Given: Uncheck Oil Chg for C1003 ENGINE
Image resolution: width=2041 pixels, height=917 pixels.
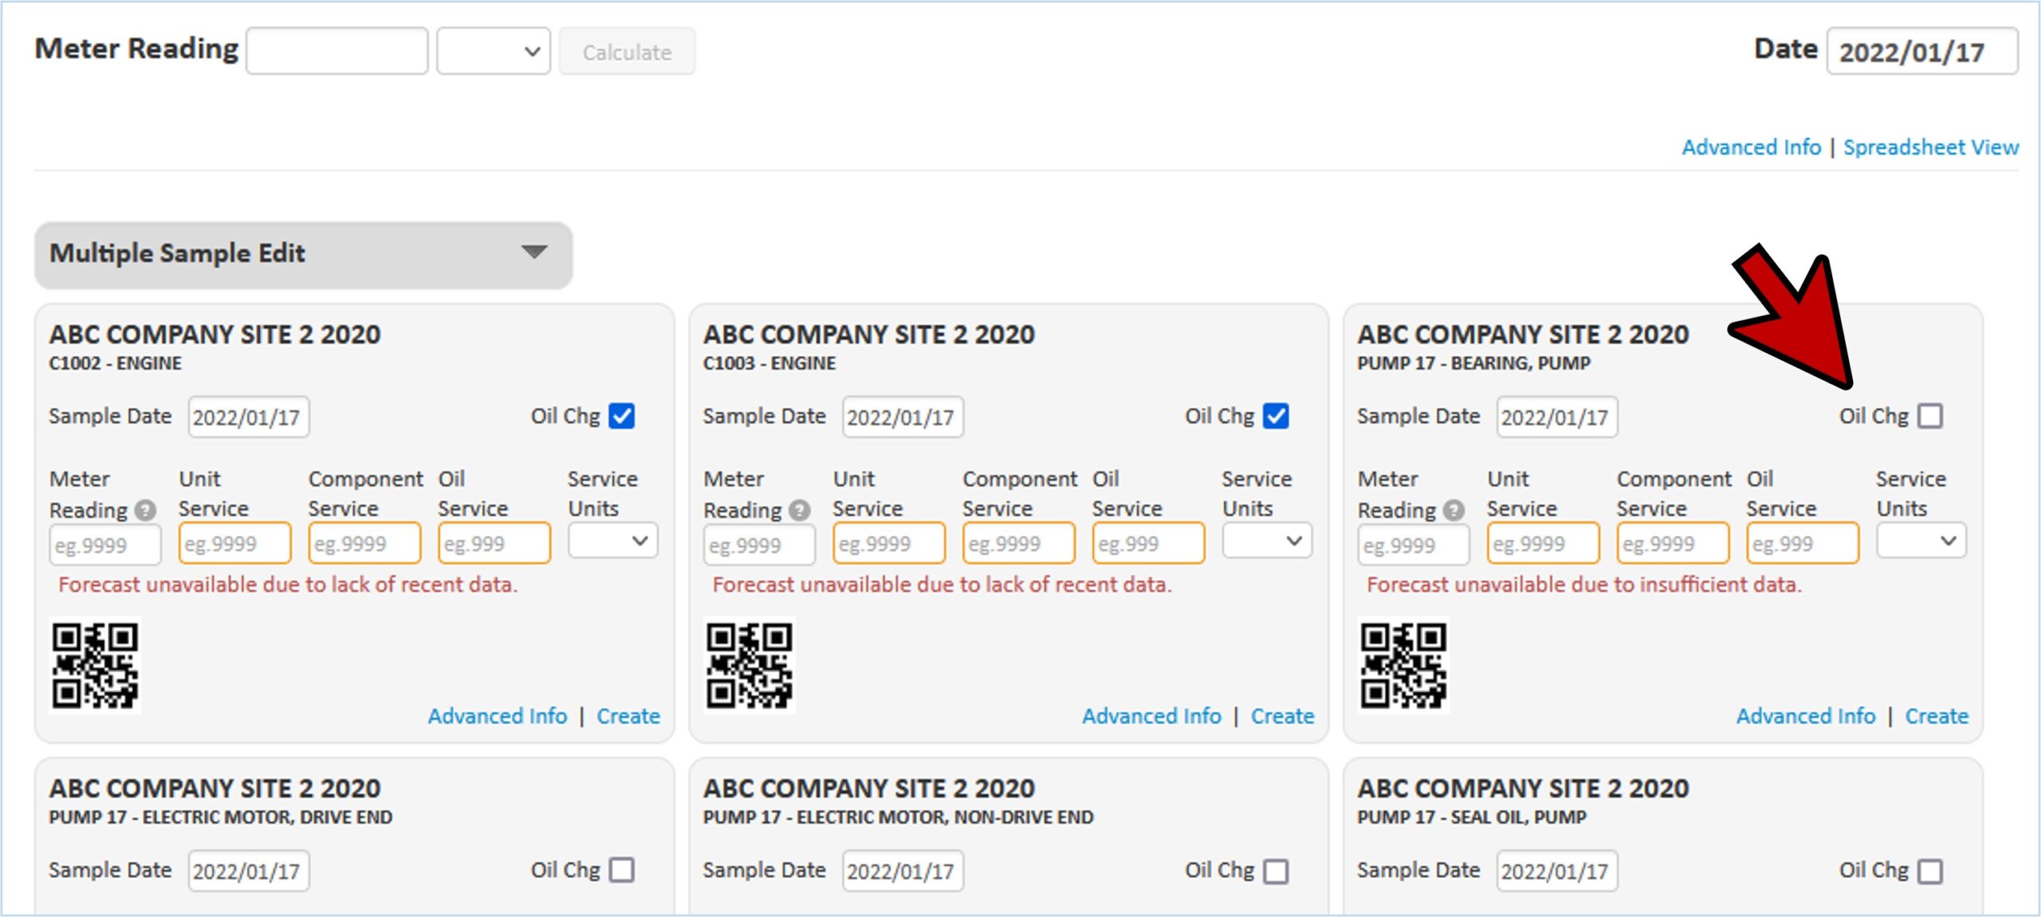Looking at the screenshot, I should point(1276,416).
